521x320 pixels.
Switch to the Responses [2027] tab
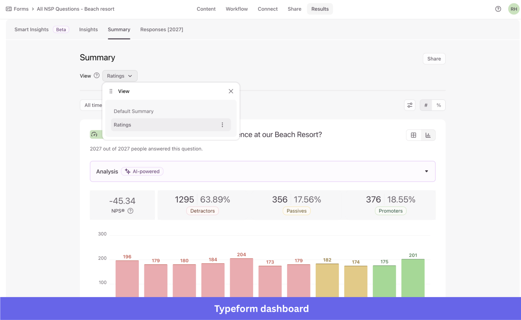coord(162,29)
